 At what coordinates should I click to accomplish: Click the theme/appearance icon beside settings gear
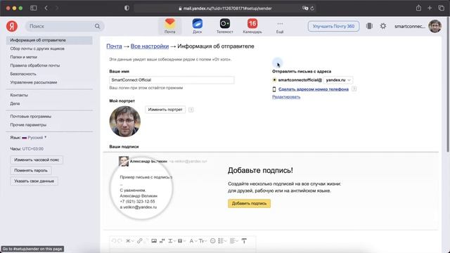coord(369,26)
